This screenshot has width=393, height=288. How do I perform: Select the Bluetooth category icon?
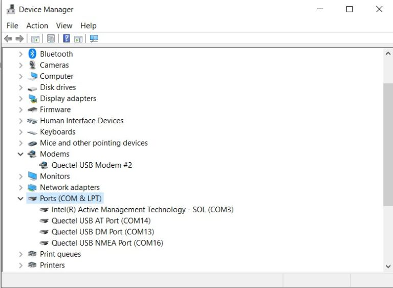(33, 54)
